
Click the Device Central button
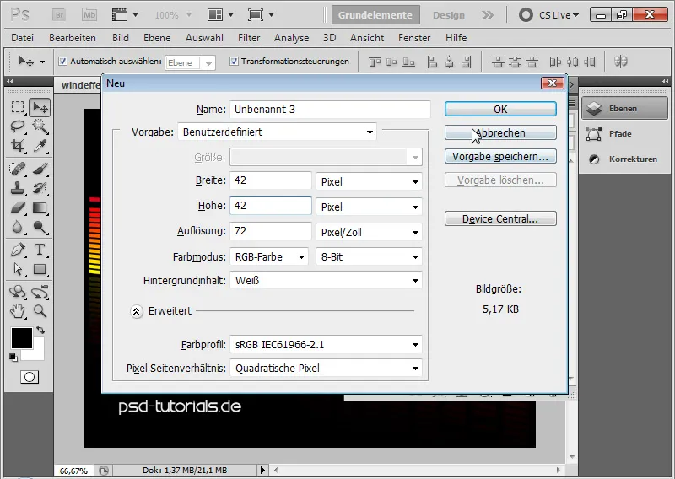click(x=500, y=218)
